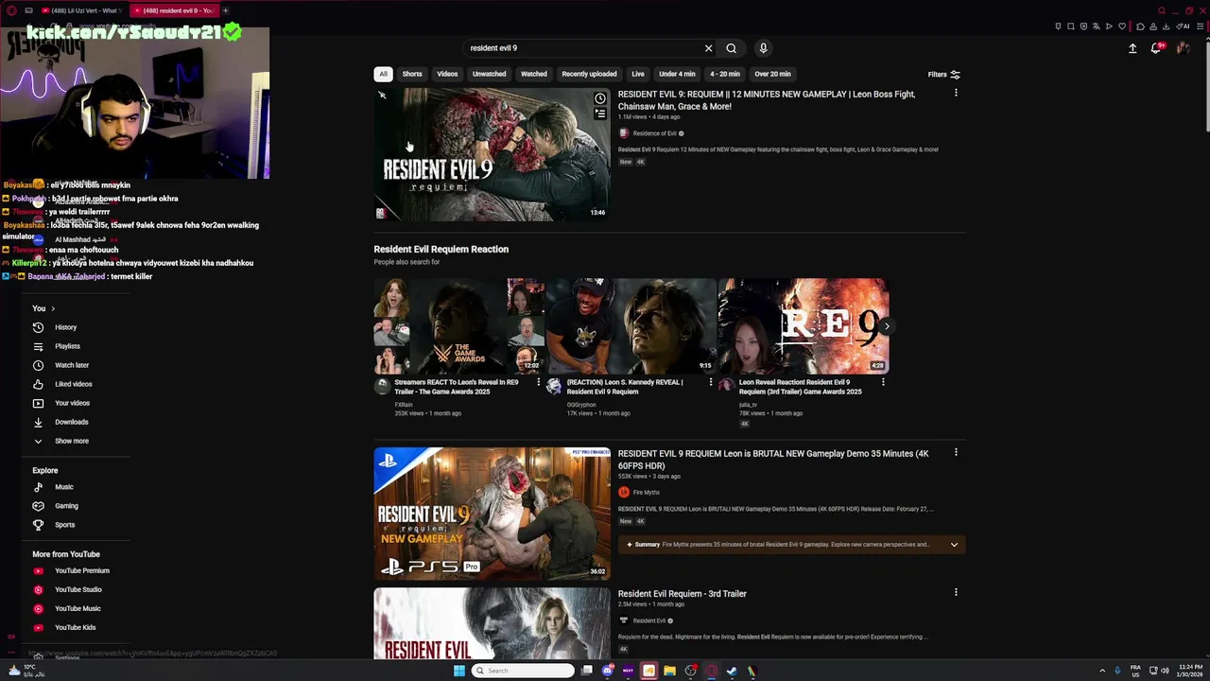Viewport: 1210px width, 681px height.
Task: Select the Live filter chip
Action: point(638,74)
